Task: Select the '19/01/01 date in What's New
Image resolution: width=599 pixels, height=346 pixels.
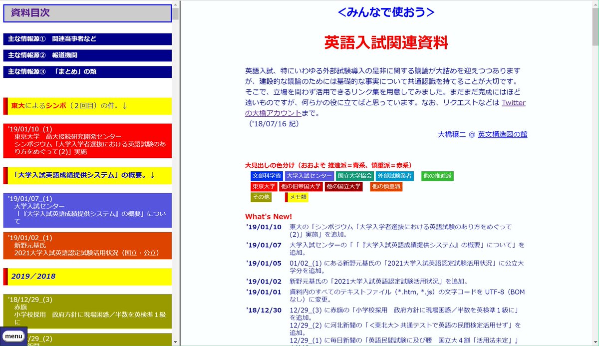Action: point(264,292)
